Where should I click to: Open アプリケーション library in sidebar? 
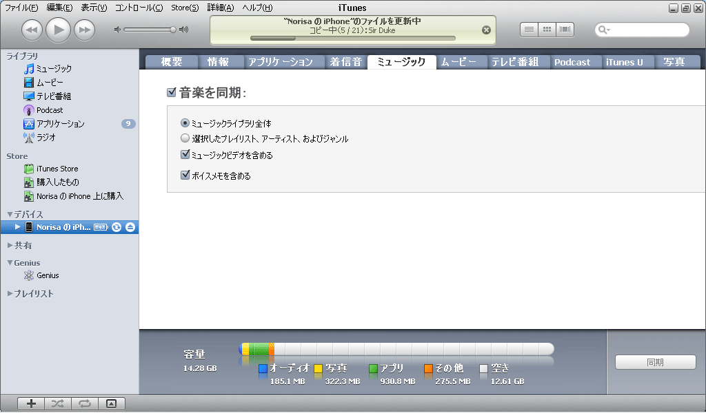pos(54,124)
